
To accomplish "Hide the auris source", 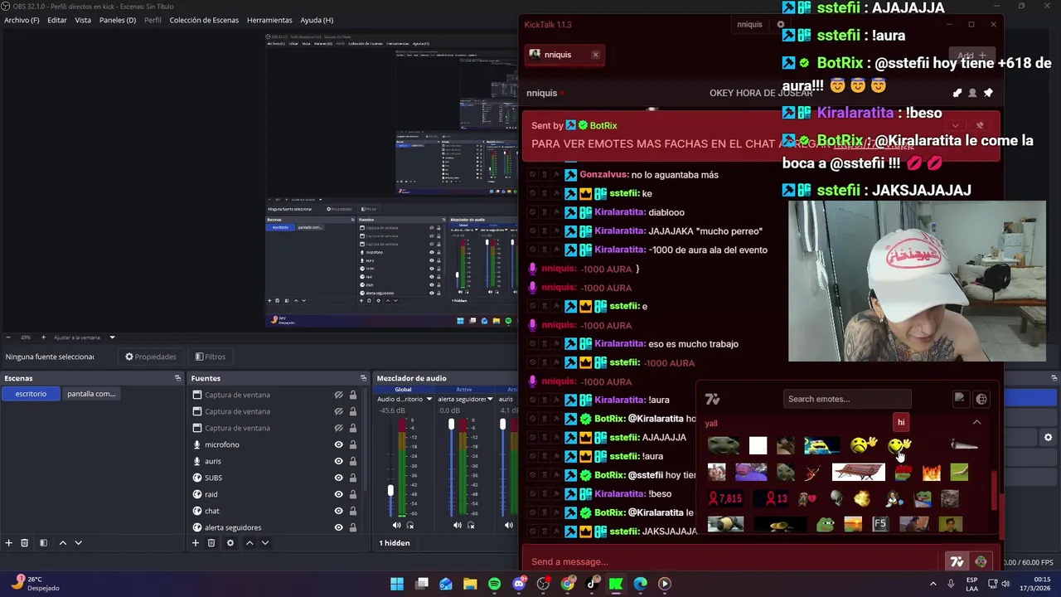I will 338,461.
